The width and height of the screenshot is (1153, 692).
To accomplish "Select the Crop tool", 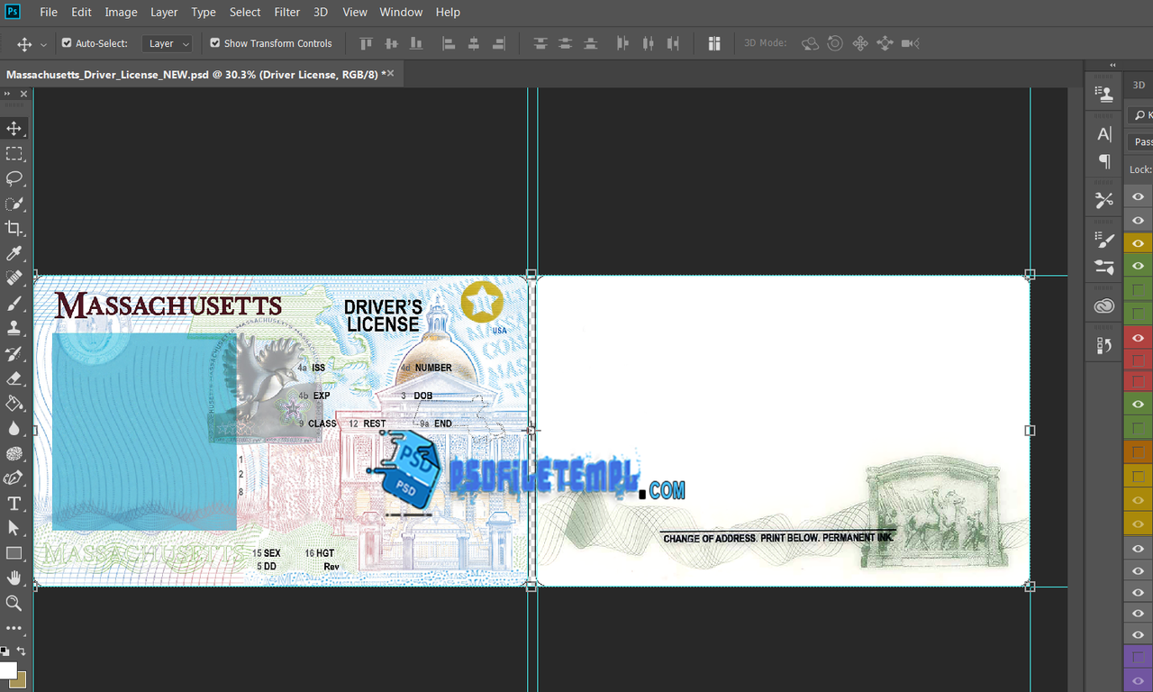I will (x=14, y=228).
